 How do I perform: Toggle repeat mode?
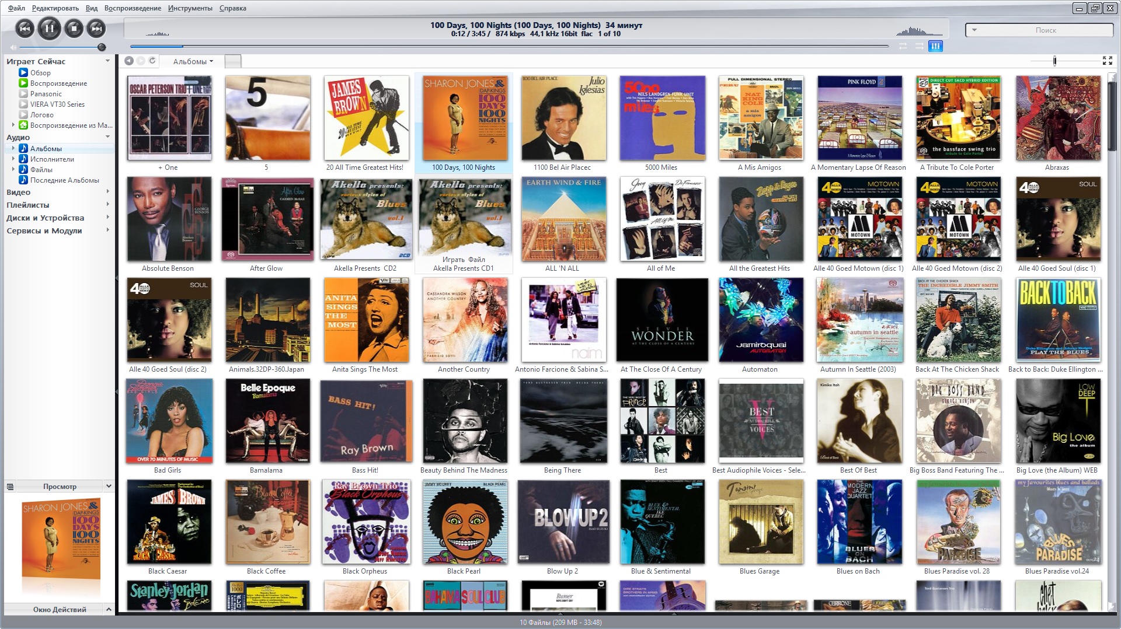point(903,46)
